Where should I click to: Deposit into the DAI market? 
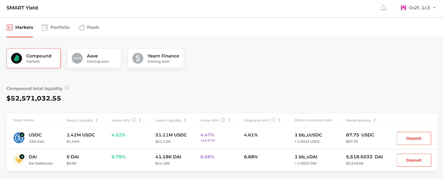414,160
